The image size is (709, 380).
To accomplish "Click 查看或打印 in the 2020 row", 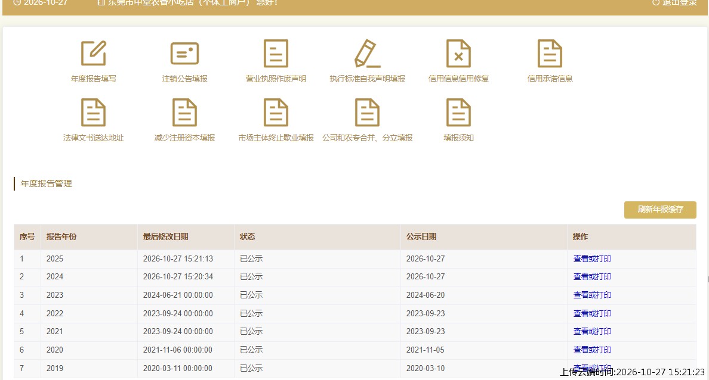I will [592, 350].
